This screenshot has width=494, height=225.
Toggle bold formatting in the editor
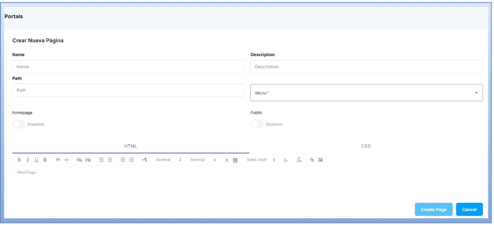click(19, 160)
